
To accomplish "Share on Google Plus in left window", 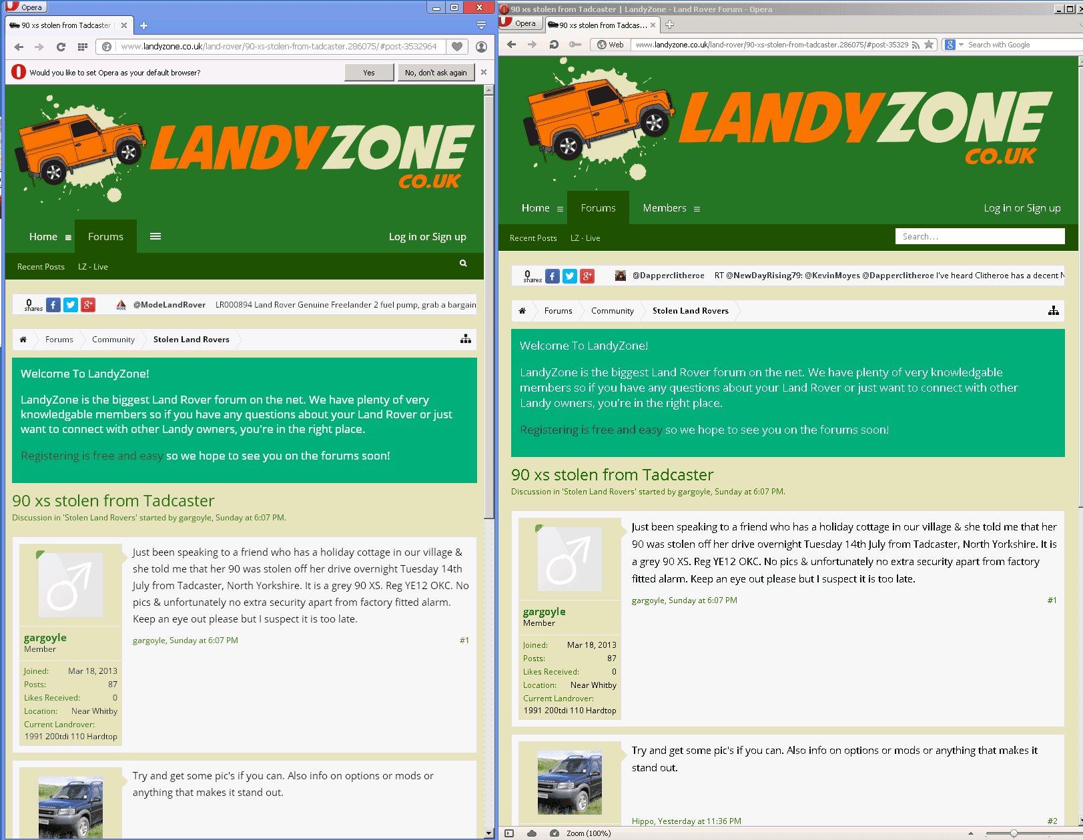I will pos(88,305).
